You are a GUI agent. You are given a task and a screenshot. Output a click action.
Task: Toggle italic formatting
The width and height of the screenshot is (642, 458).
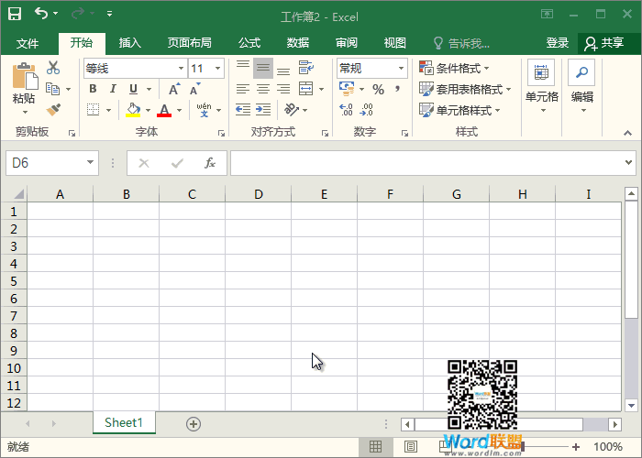113,89
